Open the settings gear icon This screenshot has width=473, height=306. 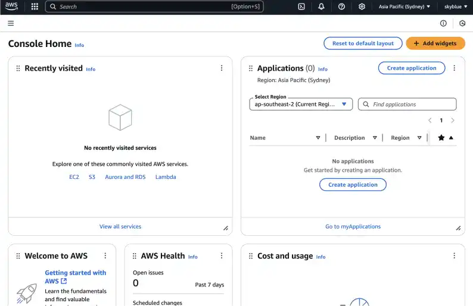coord(362,7)
